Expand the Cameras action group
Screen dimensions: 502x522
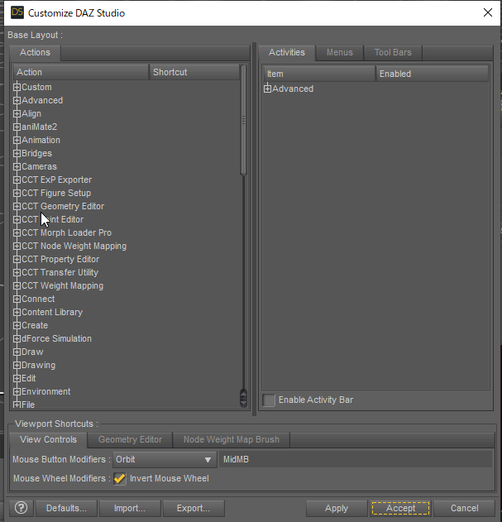click(x=17, y=166)
